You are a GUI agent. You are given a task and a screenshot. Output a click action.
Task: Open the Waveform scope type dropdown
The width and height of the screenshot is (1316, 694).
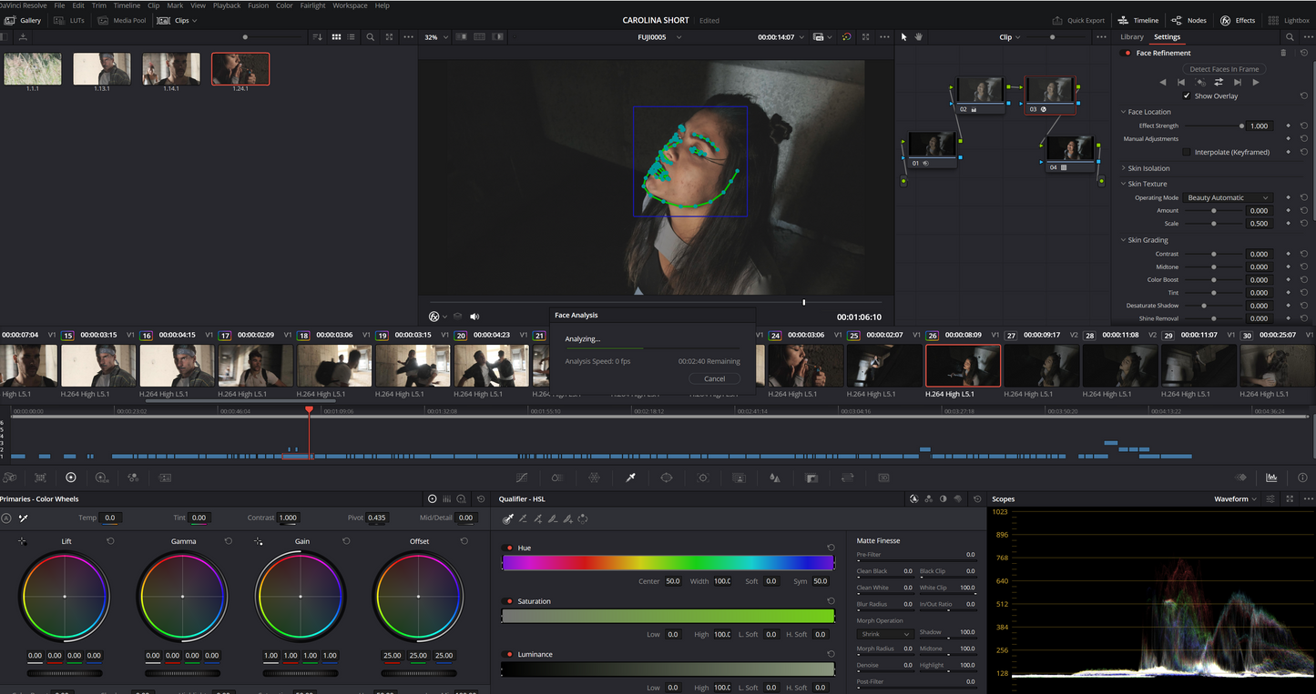[1235, 499]
